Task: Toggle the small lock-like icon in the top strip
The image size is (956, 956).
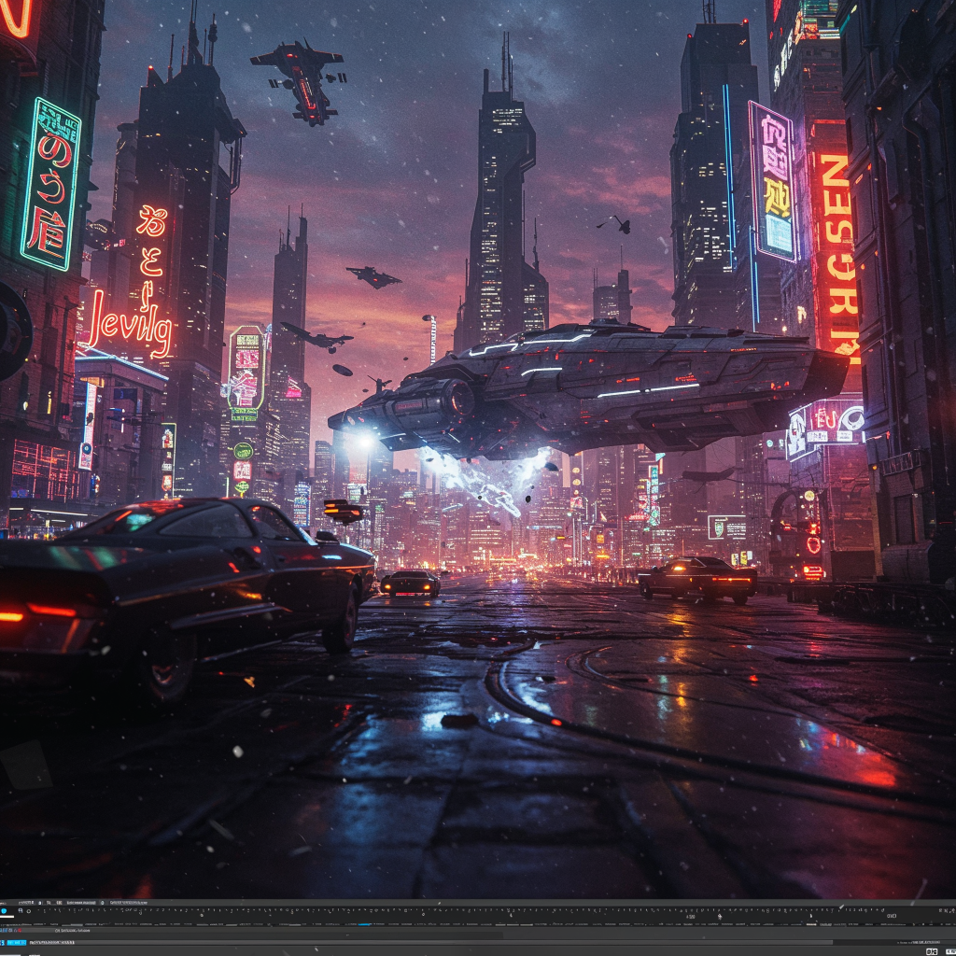Action: point(40,903)
